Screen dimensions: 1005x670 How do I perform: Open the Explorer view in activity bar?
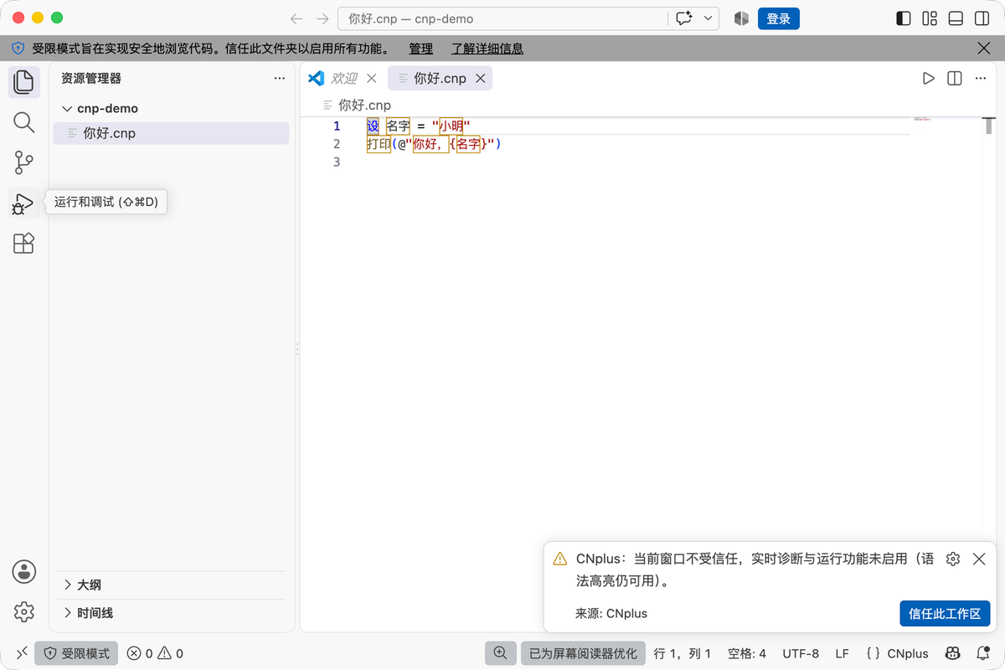coord(23,82)
